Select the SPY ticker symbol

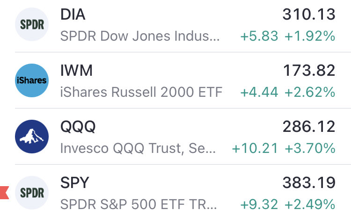(76, 183)
